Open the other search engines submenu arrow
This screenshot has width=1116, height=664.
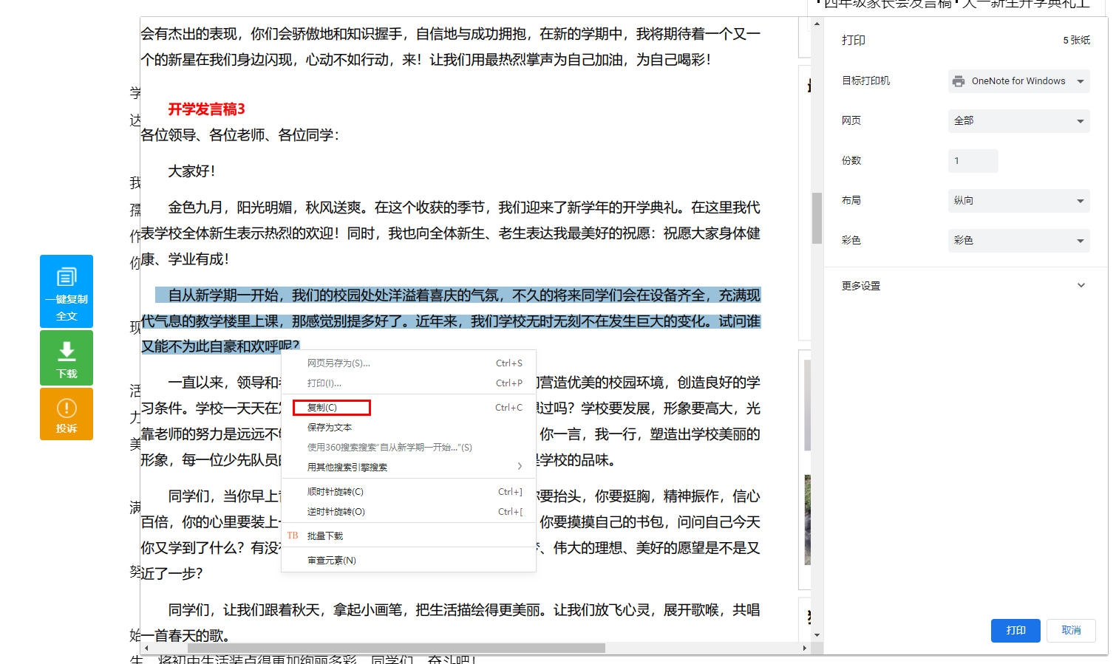[x=520, y=466]
